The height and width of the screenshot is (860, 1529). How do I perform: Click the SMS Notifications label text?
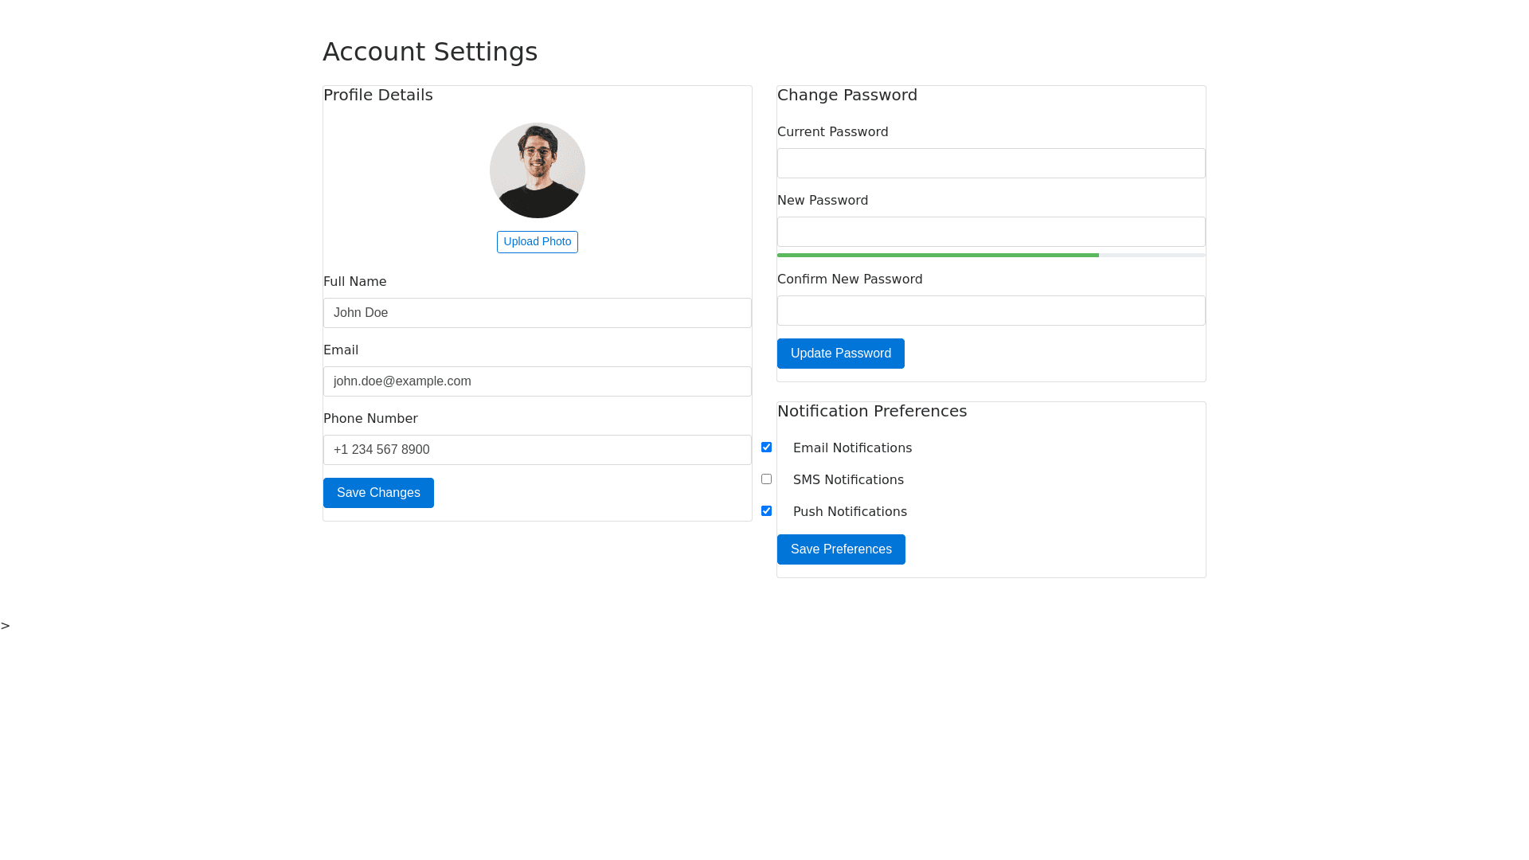(847, 480)
